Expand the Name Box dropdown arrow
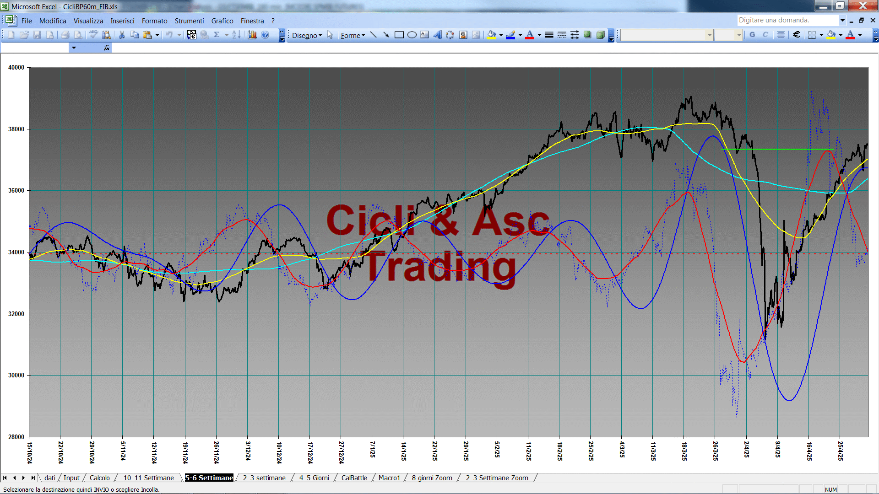The height and width of the screenshot is (494, 879). tap(74, 48)
